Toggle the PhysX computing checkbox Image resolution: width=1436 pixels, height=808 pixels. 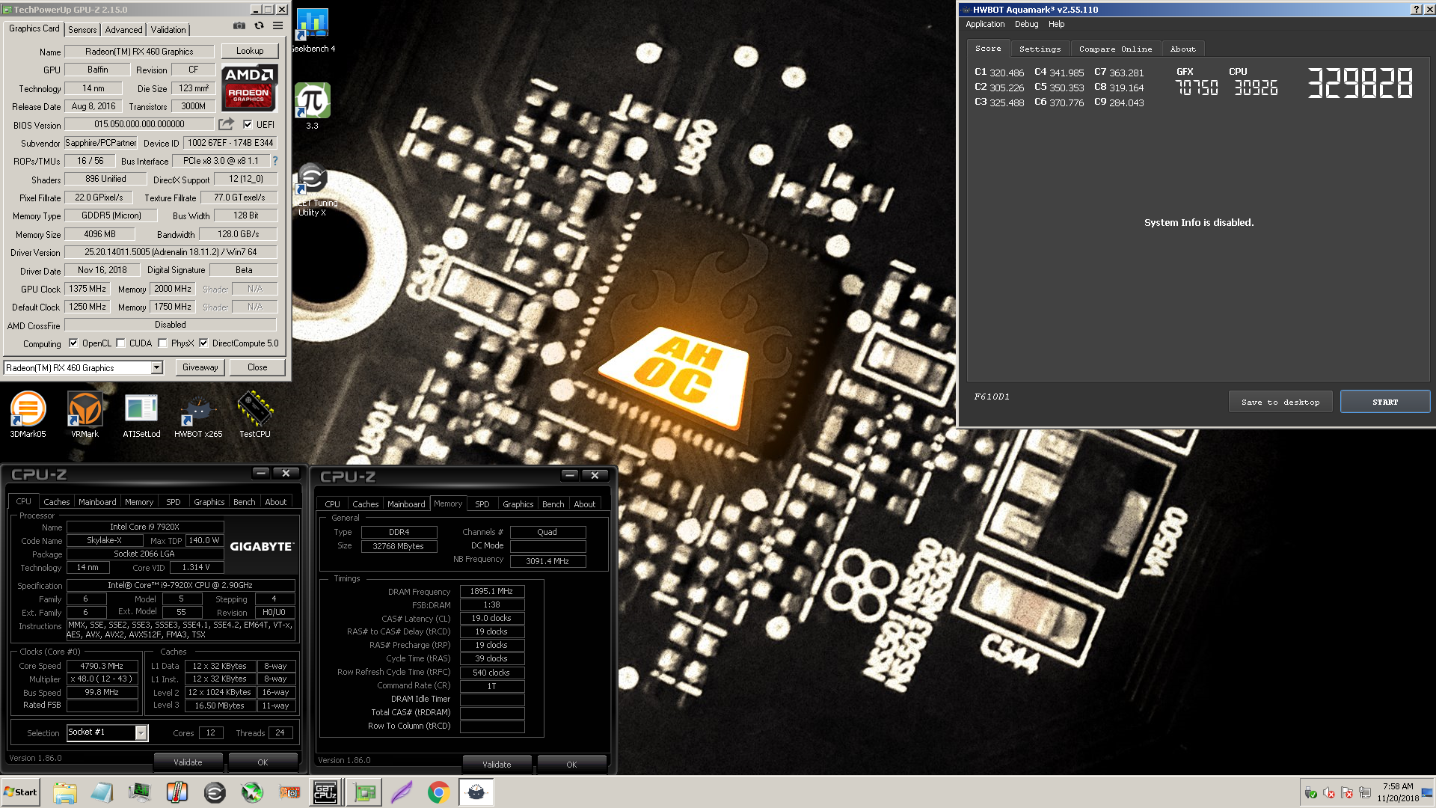162,343
